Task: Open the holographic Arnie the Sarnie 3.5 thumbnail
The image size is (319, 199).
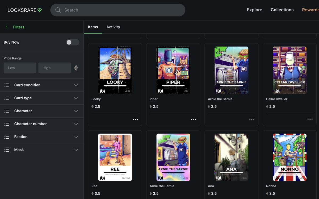Action: pos(173,157)
